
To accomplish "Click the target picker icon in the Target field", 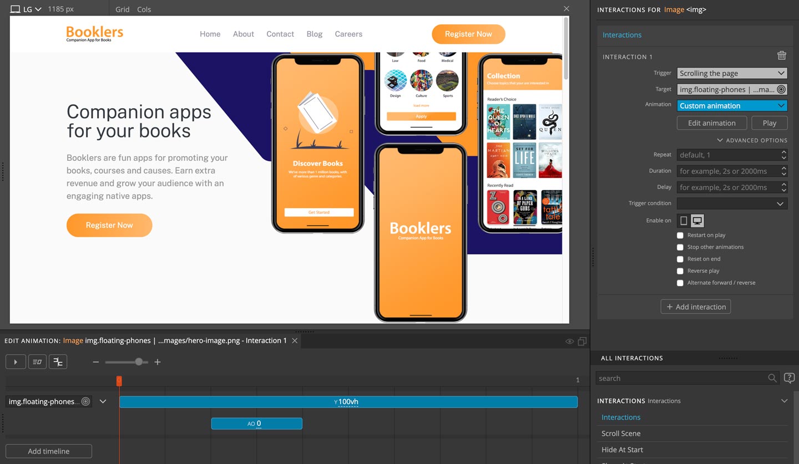I will click(781, 89).
